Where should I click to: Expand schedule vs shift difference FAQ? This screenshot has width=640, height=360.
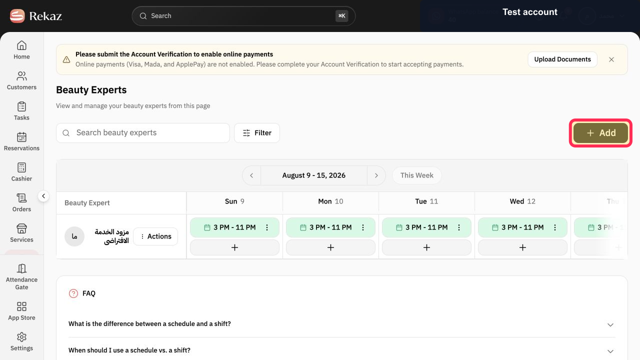(x=342, y=324)
